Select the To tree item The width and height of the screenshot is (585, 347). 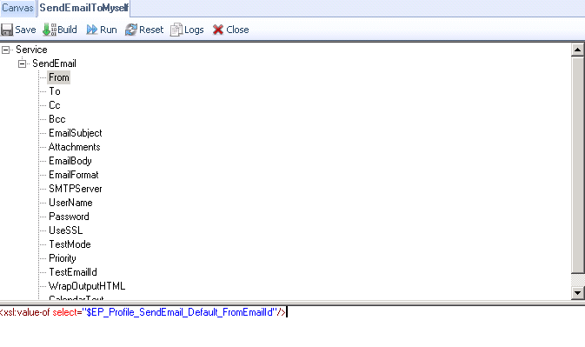pyautogui.click(x=55, y=91)
